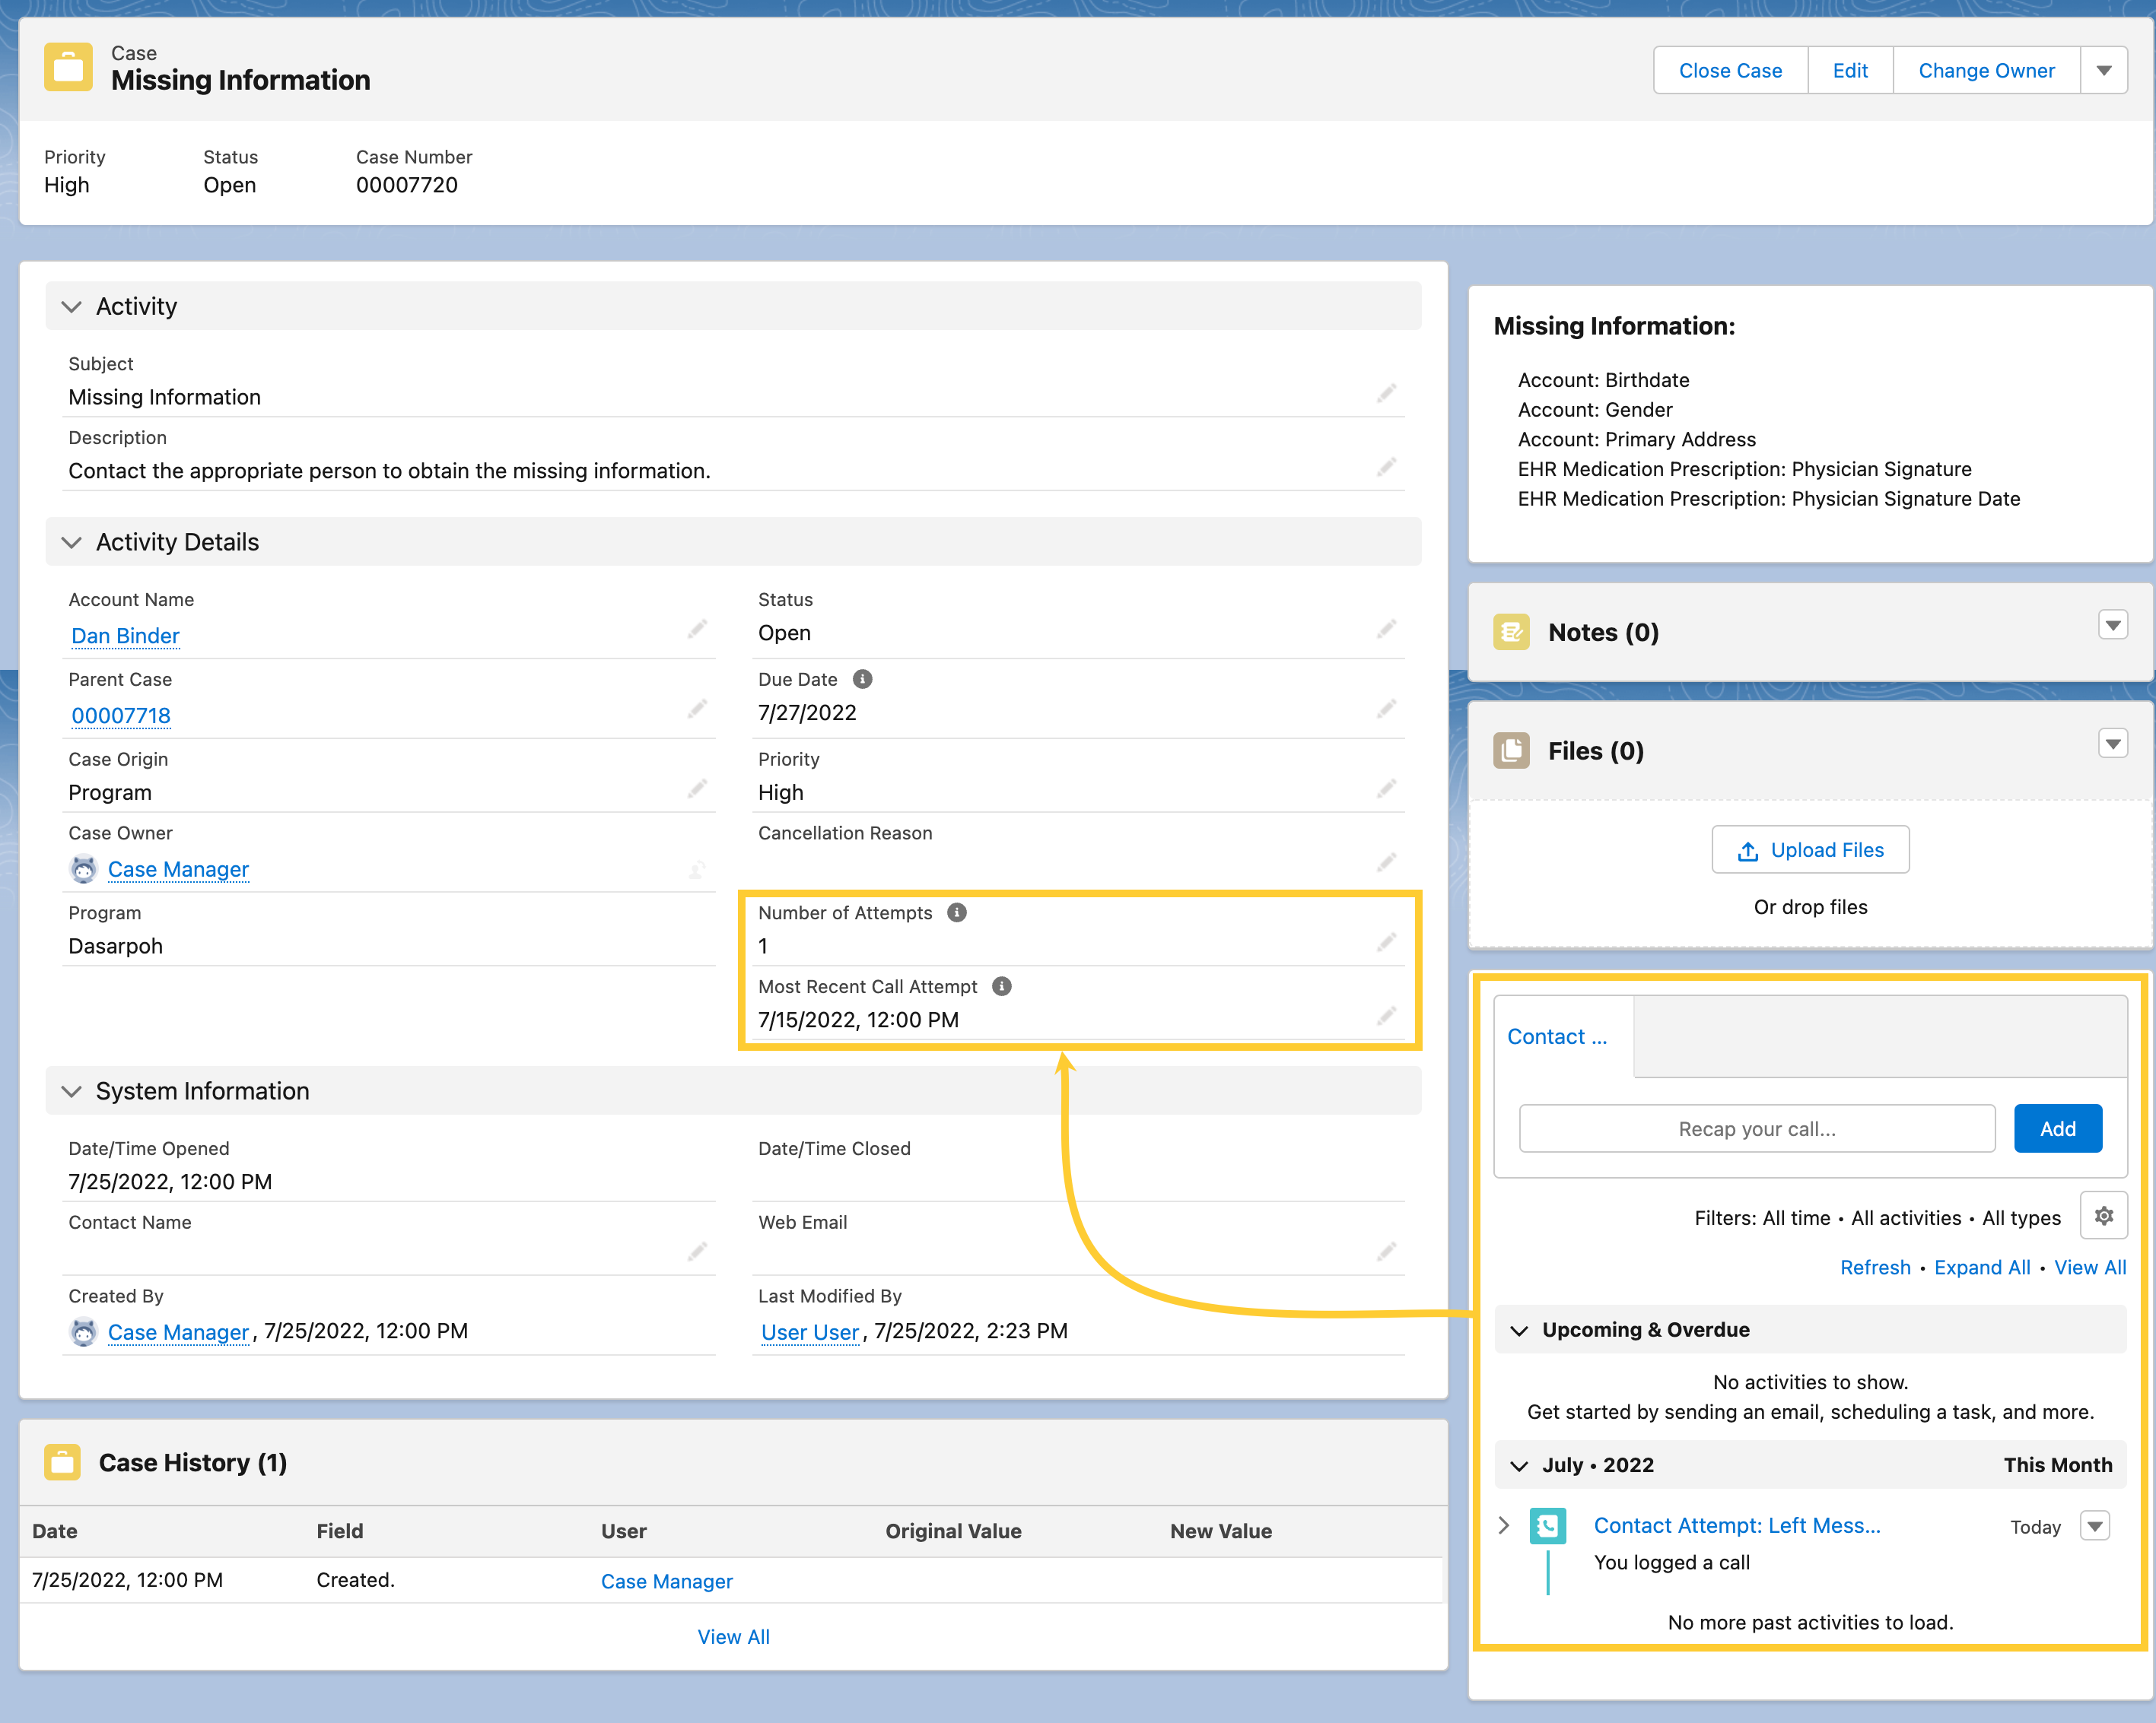Edit the activity Status pencil icon
This screenshot has width=2156, height=1723.
1386,630
